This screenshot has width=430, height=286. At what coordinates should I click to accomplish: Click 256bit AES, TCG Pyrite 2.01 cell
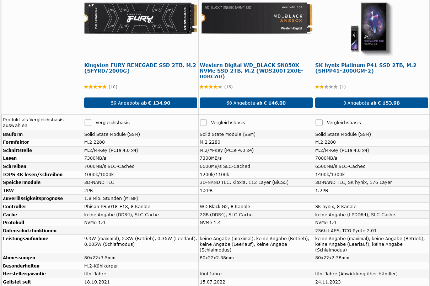[x=346, y=231]
